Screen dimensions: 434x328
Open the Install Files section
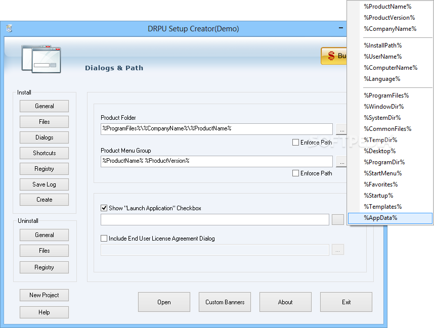(45, 122)
